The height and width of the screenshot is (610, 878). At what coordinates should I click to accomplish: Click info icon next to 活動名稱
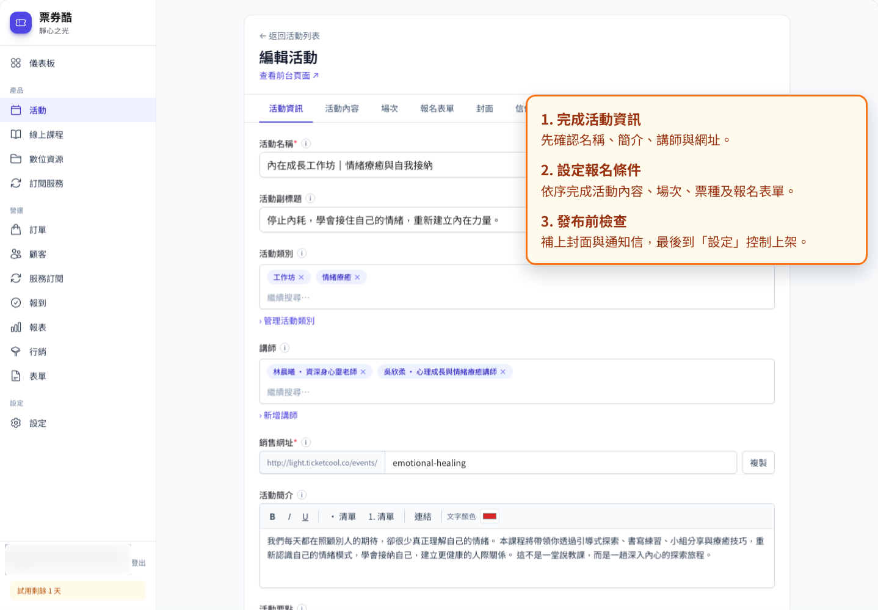(307, 143)
